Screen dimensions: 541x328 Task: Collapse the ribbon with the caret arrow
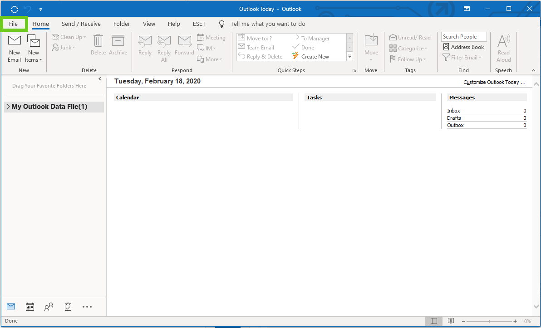pos(533,70)
